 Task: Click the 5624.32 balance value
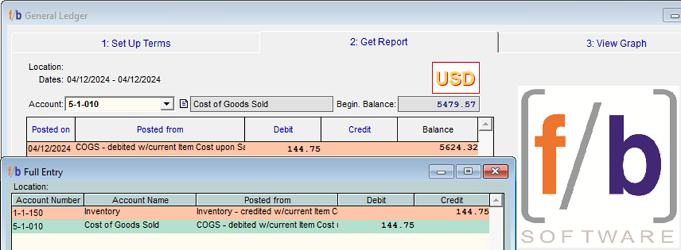(458, 148)
